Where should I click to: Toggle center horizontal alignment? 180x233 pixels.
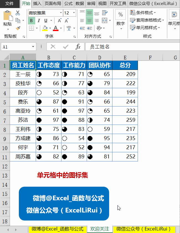tap(89, 21)
